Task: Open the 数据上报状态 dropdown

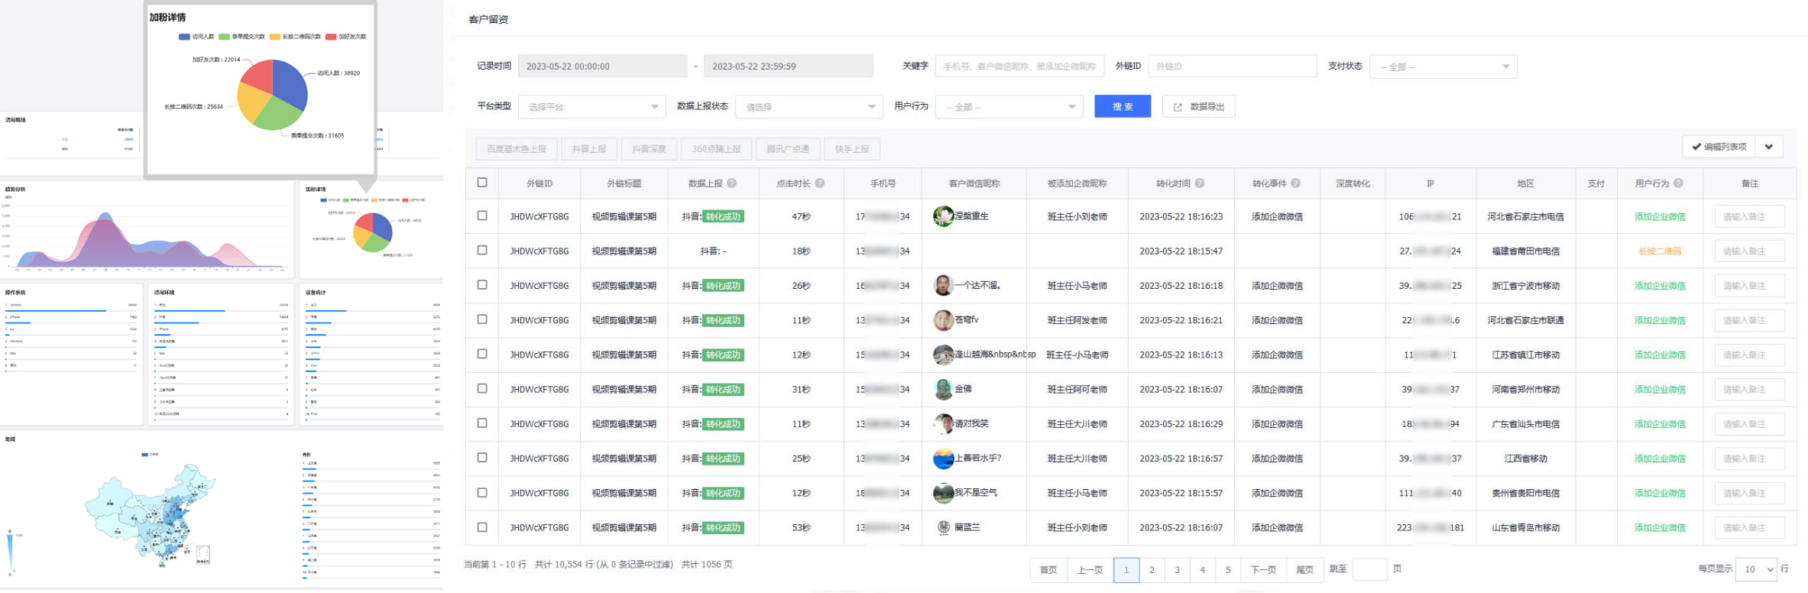Action: (x=808, y=107)
